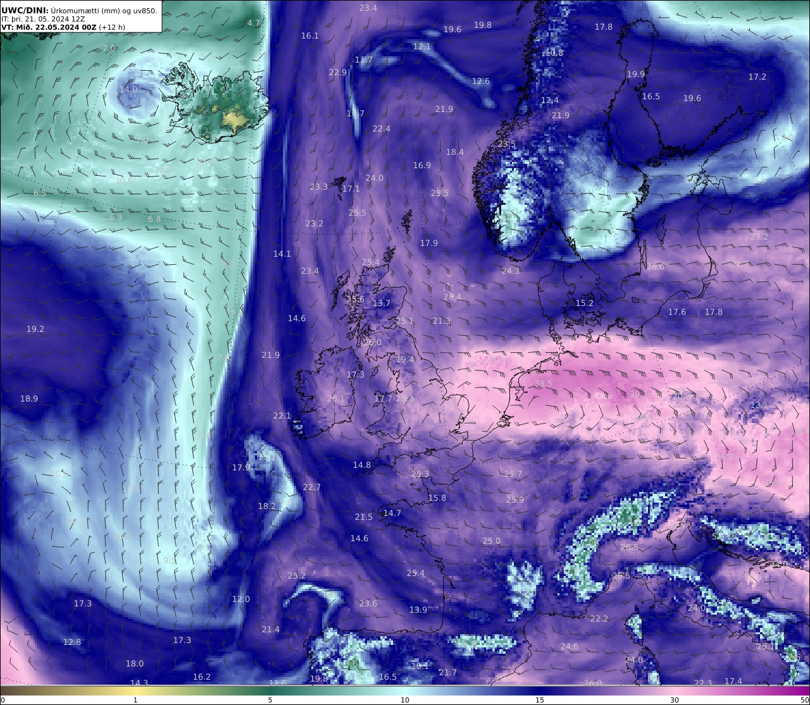The width and height of the screenshot is (810, 705).
Task: Click the map value "25.7"
Action: (513, 474)
